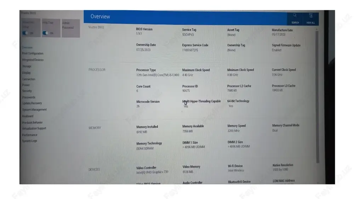Click Service Tag value 5DCVPV3

[x=188, y=35]
